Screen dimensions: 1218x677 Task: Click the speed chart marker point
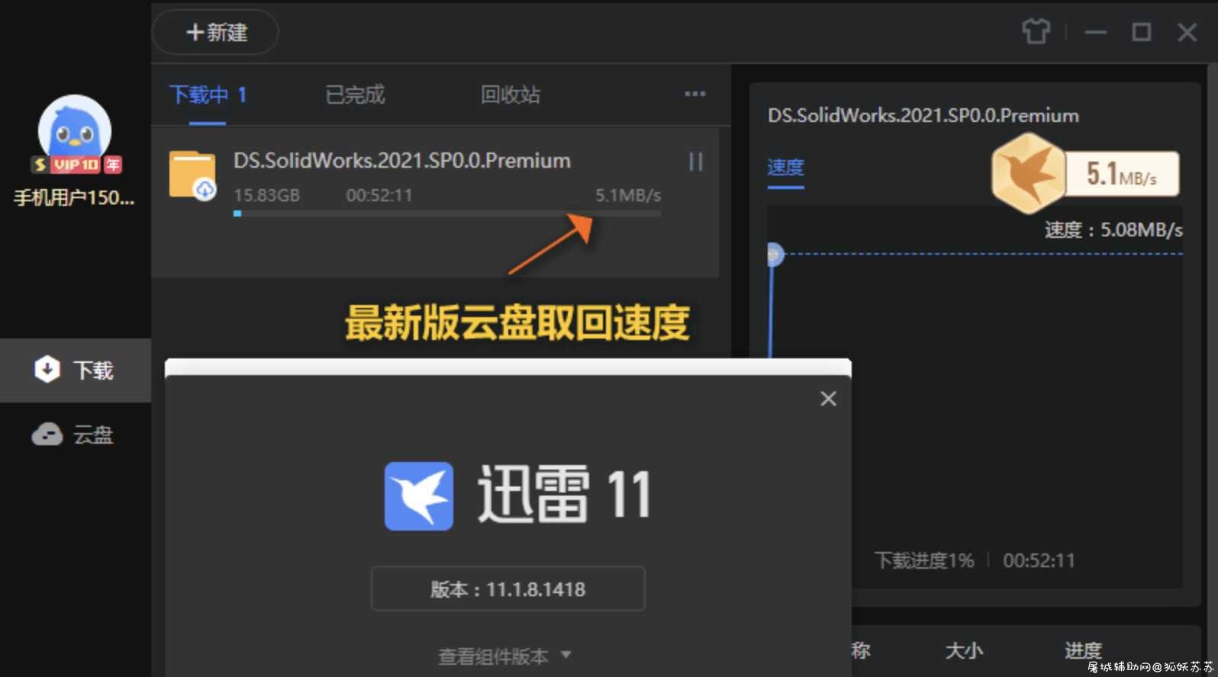pyautogui.click(x=775, y=254)
